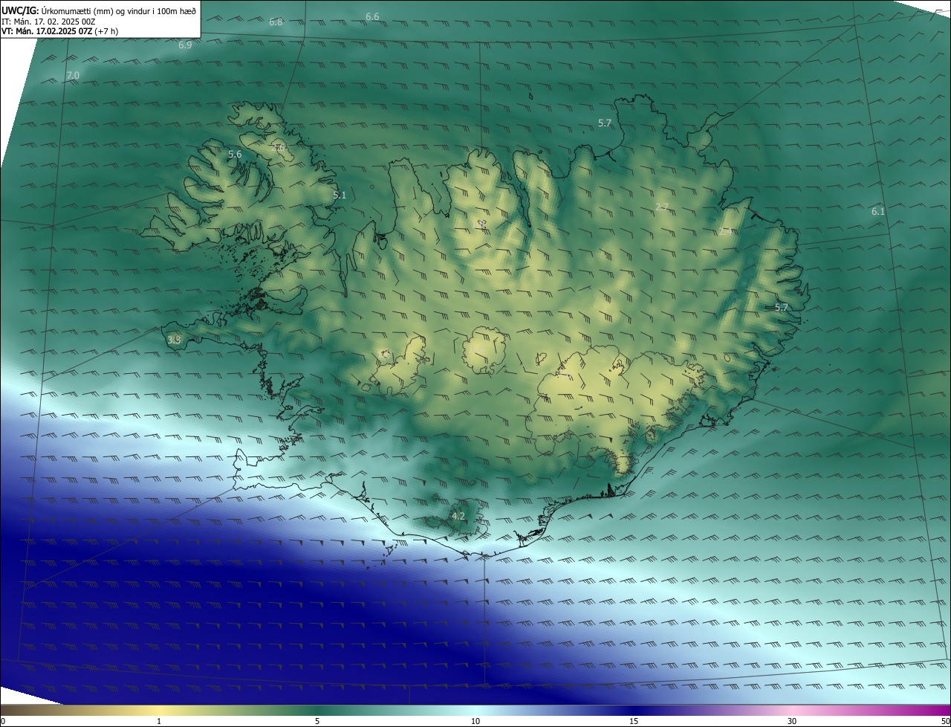Image resolution: width=951 pixels, height=727 pixels.
Task: Click the colour scale at the 30 label
Action: tap(792, 721)
